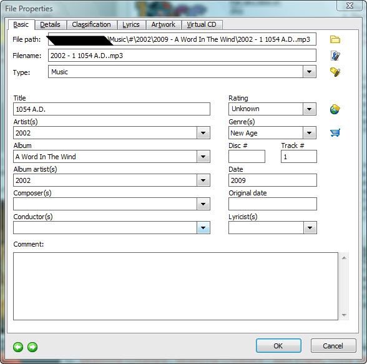Open the Rating dropdown showing Unknown
Image resolution: width=367 pixels, height=364 pixels.
(x=309, y=109)
